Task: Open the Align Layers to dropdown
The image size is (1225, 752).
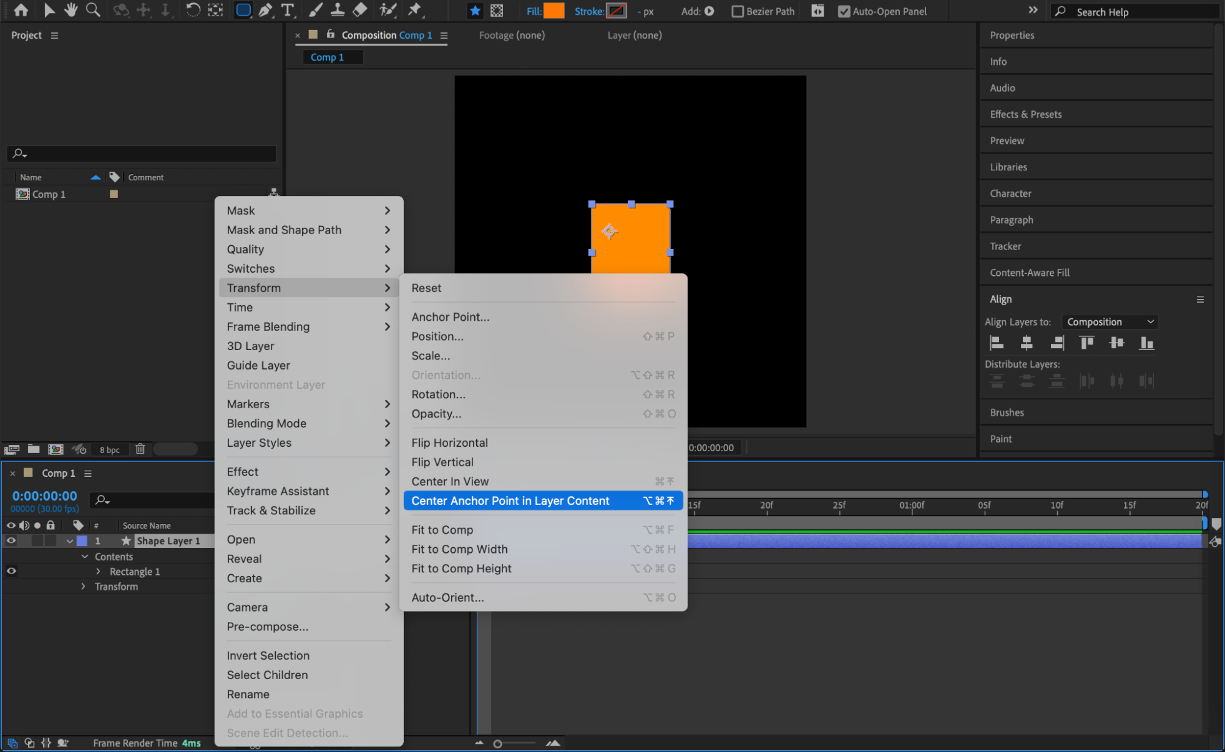Action: click(1110, 322)
